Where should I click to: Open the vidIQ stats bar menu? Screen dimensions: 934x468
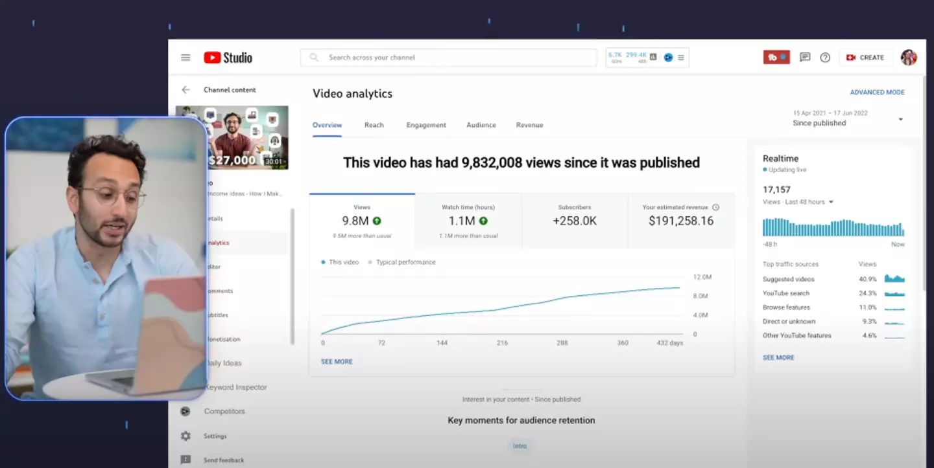(680, 58)
